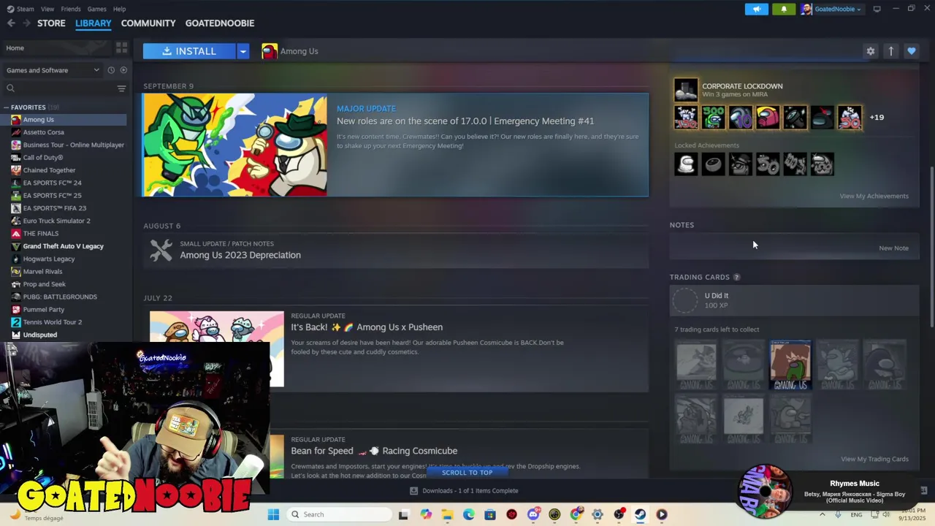Click SCROLL TO TOP button
The image size is (935, 526).
coord(467,473)
